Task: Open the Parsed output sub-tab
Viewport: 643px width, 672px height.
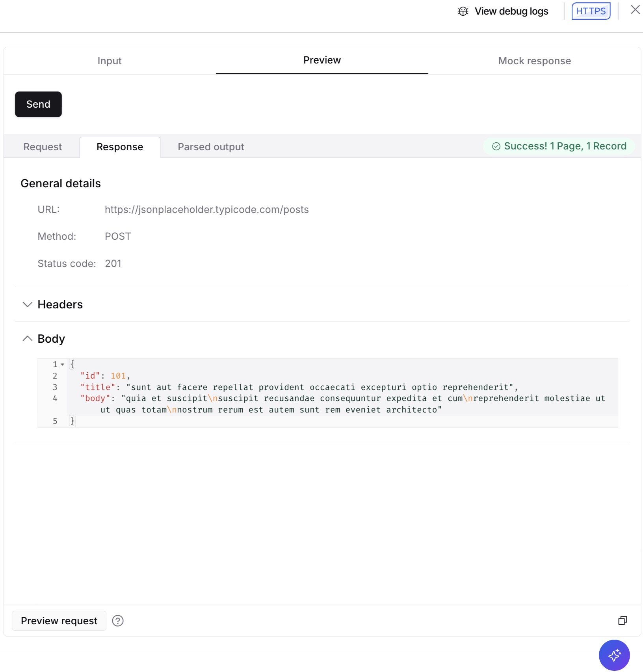Action: tap(211, 147)
